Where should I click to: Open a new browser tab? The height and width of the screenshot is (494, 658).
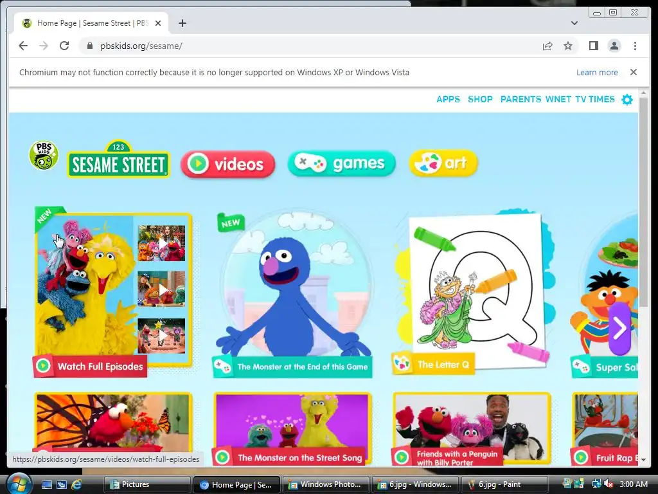(182, 23)
